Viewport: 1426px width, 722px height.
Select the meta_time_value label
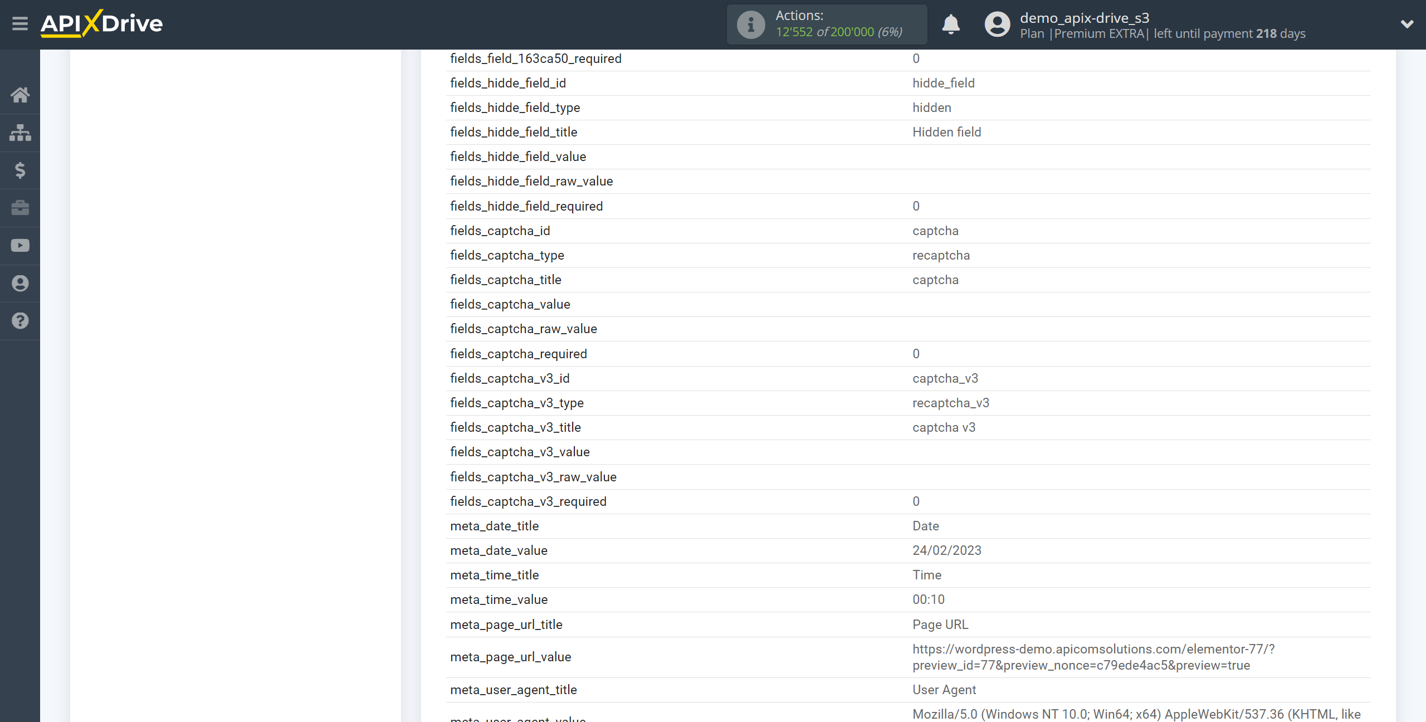(x=499, y=599)
